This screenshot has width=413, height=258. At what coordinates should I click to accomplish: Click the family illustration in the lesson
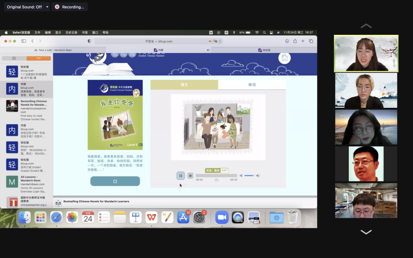tap(217, 127)
